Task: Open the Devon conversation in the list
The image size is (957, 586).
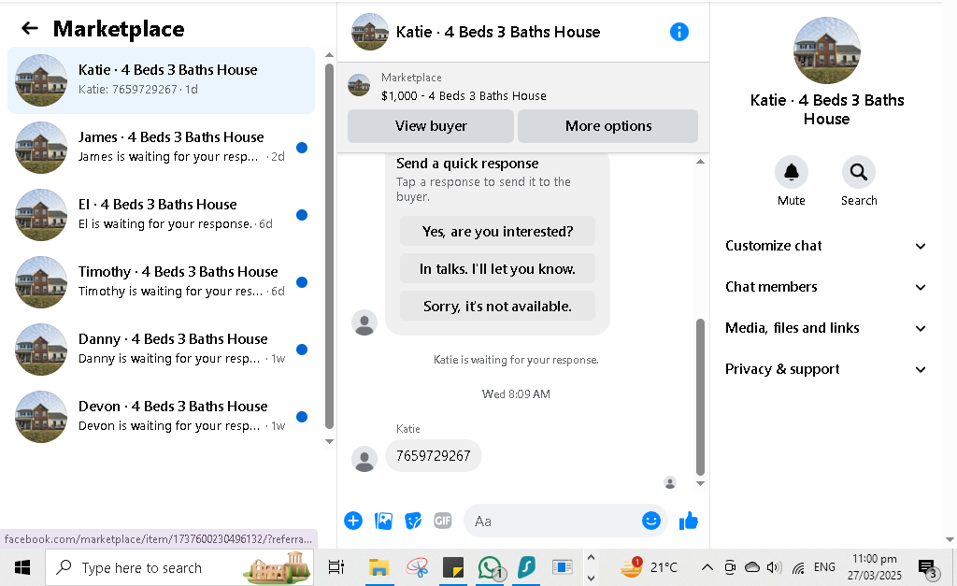Action: click(161, 416)
